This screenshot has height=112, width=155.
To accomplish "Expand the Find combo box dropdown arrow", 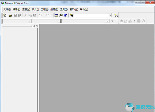I will pyautogui.click(x=110, y=15).
